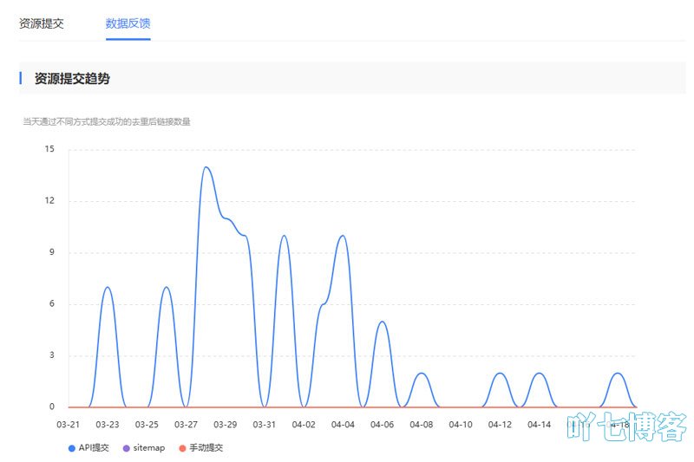This screenshot has height=462, width=694.
Task: Click the highest chart peak near 03-28
Action: pyautogui.click(x=206, y=167)
